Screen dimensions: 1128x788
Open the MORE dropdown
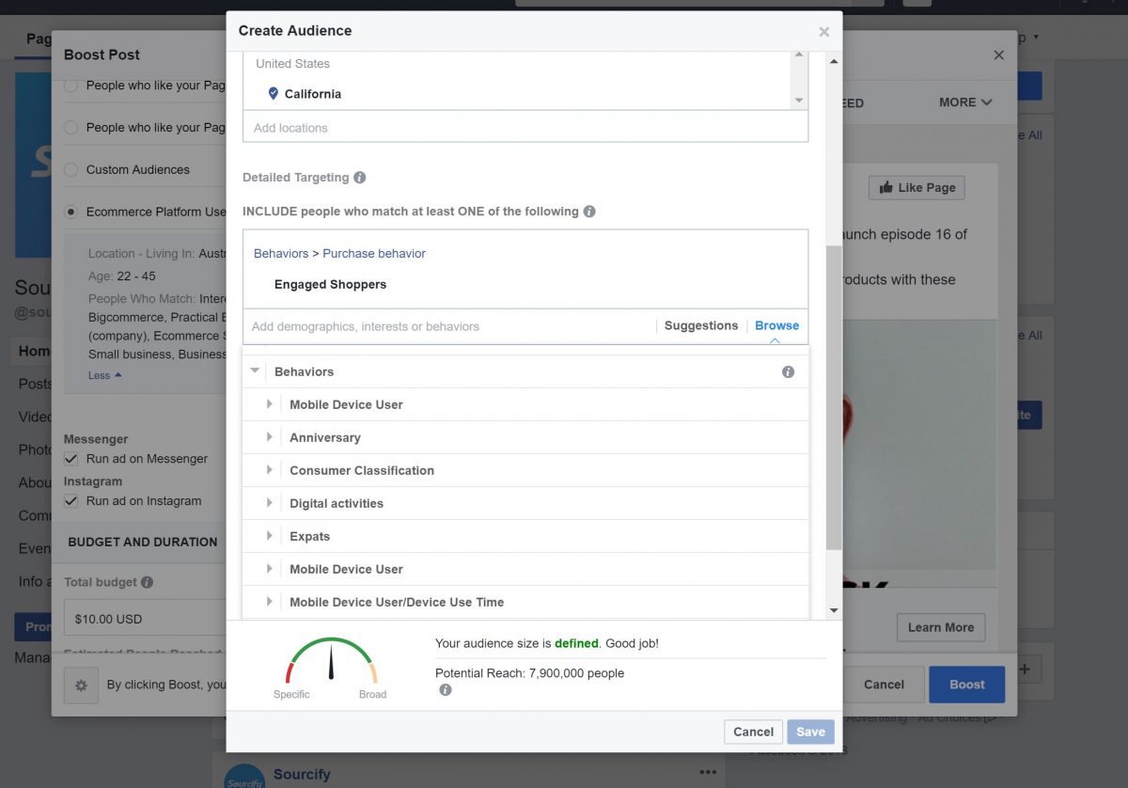tap(965, 102)
